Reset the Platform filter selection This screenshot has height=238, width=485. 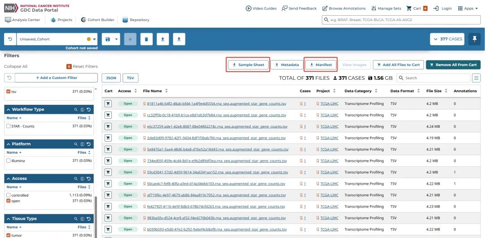click(x=88, y=144)
